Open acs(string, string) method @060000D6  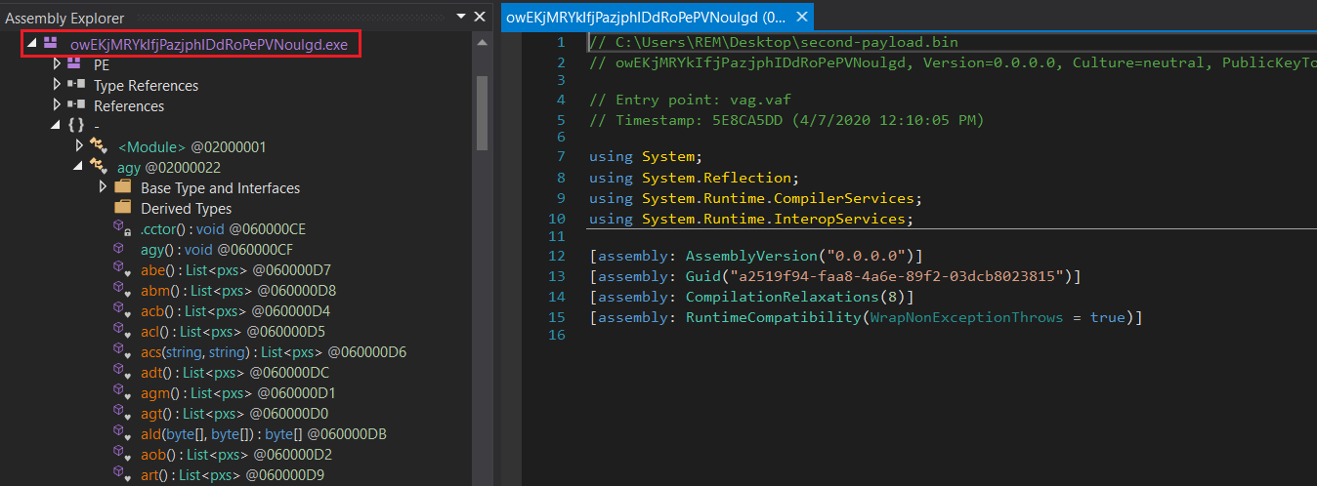pos(274,351)
